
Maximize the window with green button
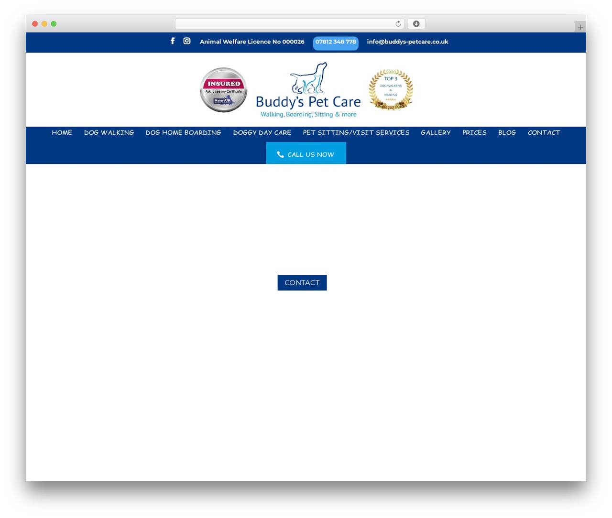tap(54, 24)
